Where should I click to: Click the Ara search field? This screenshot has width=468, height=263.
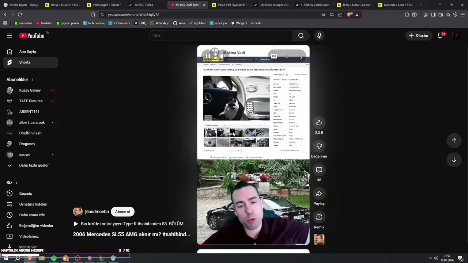(x=220, y=35)
